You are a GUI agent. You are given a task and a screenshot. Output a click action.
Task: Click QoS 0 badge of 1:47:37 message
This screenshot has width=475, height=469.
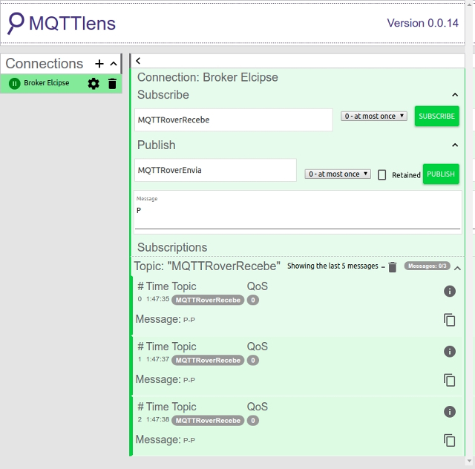(253, 360)
